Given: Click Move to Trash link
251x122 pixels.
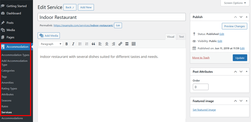Looking at the screenshot, I should 201,58.
